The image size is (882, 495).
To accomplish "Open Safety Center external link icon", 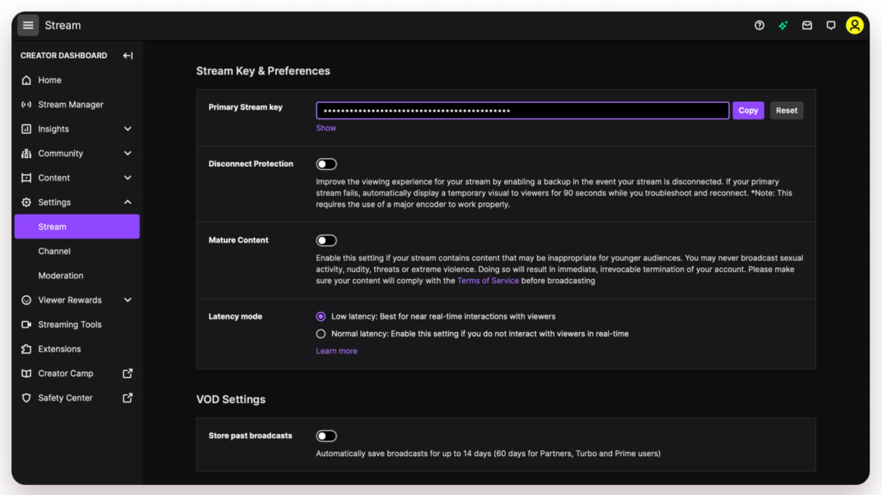I will [128, 398].
